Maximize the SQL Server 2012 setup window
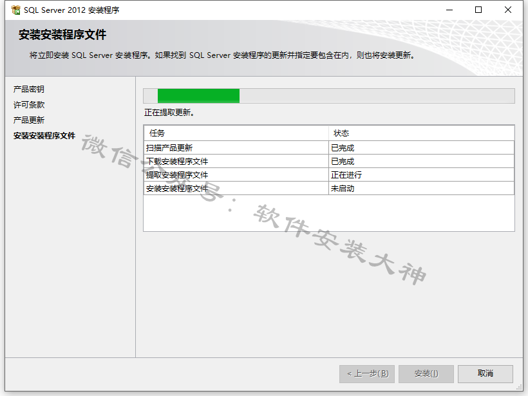Viewport: 528px width, 396px height. [x=478, y=10]
